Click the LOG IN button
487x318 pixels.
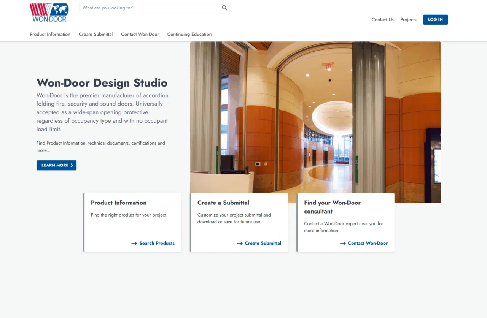435,20
